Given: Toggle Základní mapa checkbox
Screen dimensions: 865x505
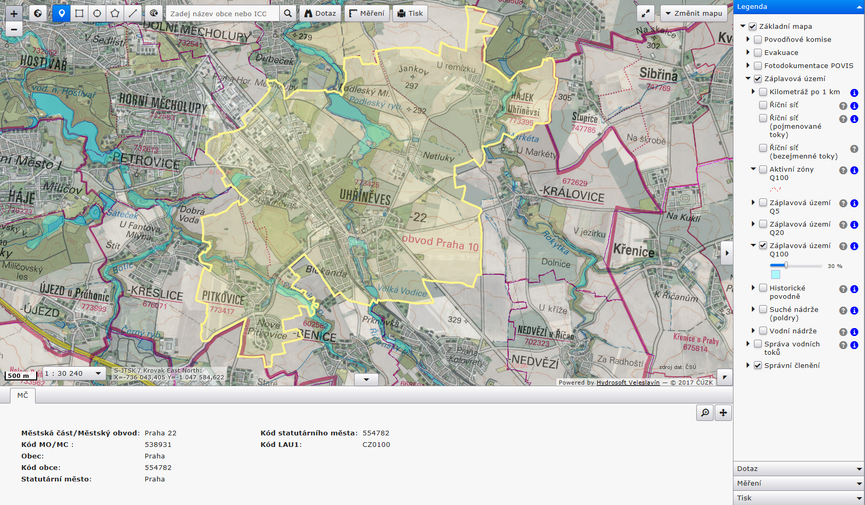Looking at the screenshot, I should [x=752, y=26].
